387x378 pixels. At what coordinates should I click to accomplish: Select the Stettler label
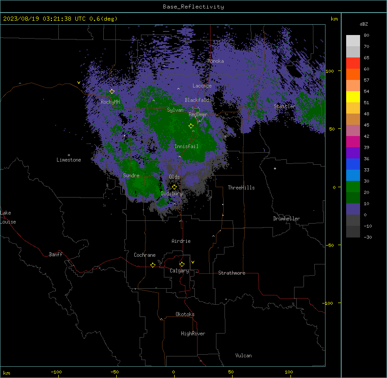(285, 106)
